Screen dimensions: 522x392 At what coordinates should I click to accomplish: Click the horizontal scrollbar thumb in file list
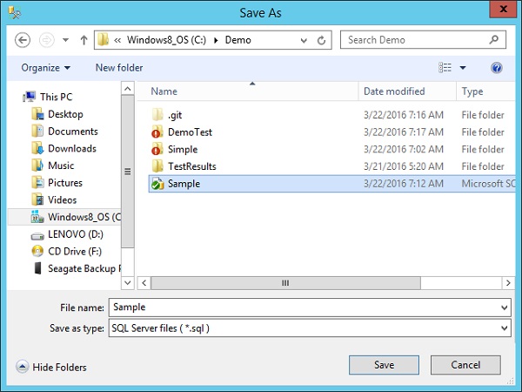[x=284, y=283]
